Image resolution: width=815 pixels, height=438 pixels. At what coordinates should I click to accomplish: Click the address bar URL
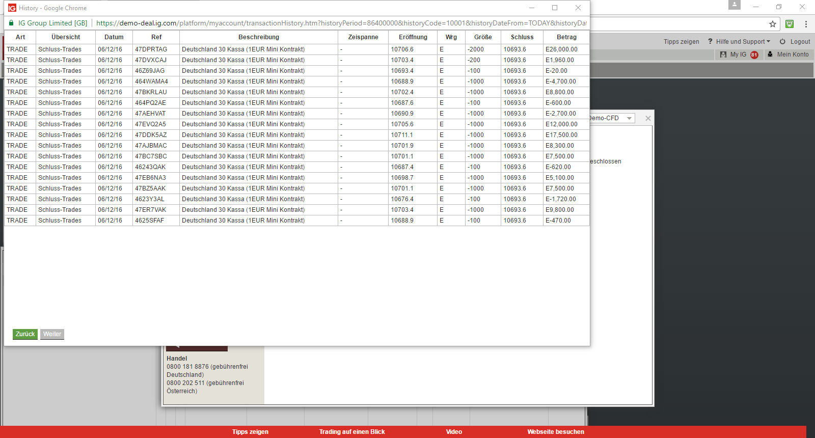[x=341, y=23]
